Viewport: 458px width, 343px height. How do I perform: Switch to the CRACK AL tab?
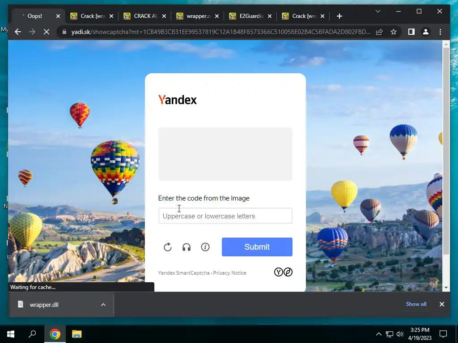145,16
